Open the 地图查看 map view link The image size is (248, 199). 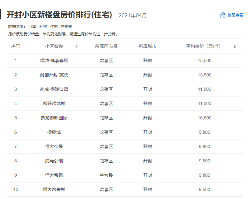(x=235, y=15)
